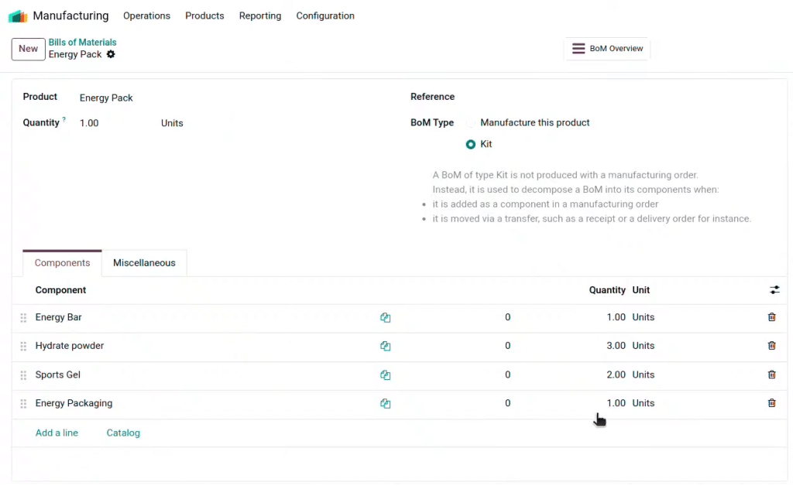Click the Bills of Materials breadcrumb
The height and width of the screenshot is (486, 793).
pyautogui.click(x=82, y=43)
